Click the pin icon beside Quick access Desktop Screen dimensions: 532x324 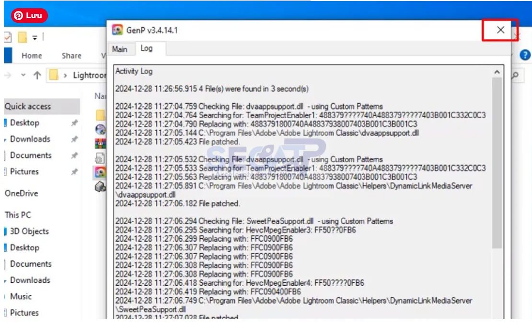74,123
